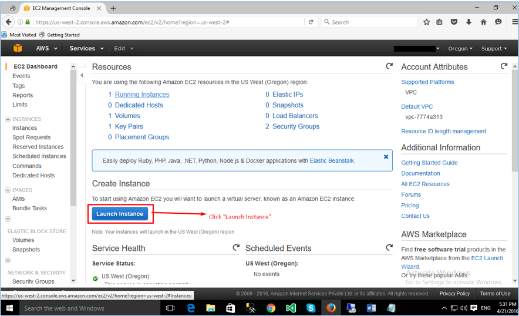519x316 pixels.
Task: Open AMIs in the sidebar
Action: pyautogui.click(x=19, y=199)
